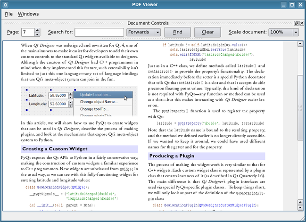Image resolution: width=306 pixels, height=222 pixels.
Task: Click the "latitude = pyqtProperty" code line
Action: [210, 123]
